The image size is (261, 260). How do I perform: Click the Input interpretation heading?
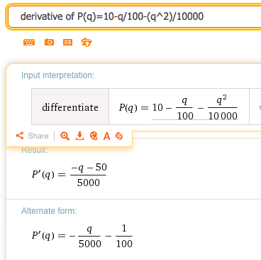coord(57,75)
